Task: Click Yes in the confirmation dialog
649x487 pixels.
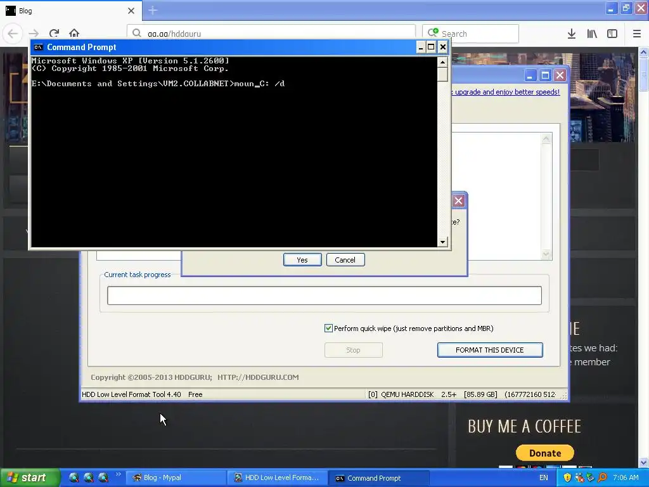Action: (x=302, y=259)
